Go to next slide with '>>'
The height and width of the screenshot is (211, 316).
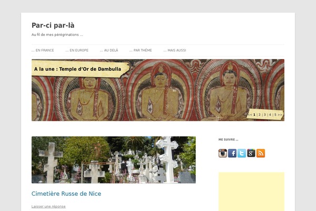280,114
